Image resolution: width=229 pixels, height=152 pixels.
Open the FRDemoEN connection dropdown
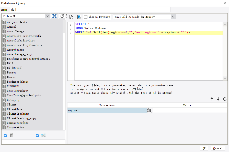click(48, 16)
